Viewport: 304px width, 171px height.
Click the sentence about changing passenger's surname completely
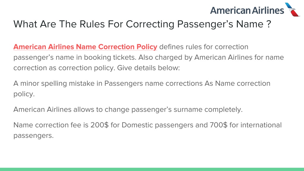point(128,110)
